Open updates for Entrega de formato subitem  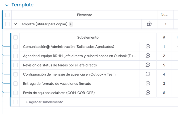pos(148,84)
